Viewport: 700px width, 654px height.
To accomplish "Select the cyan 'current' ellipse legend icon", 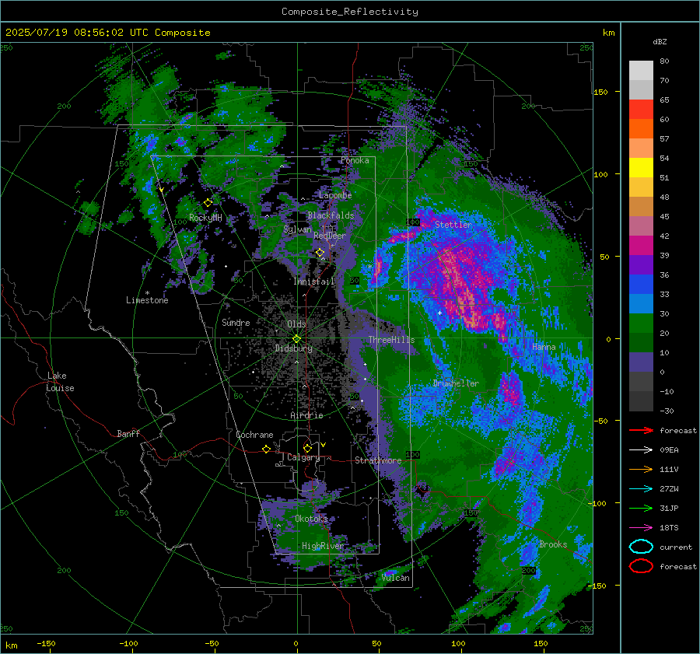I will (x=641, y=547).
